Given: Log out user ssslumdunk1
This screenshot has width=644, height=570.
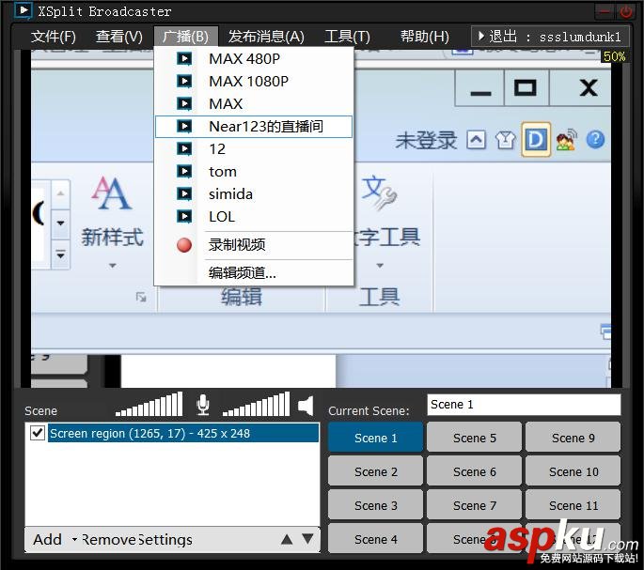Looking at the screenshot, I should pos(550,37).
